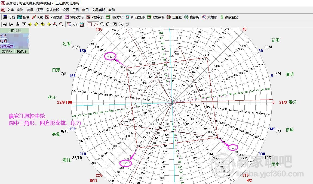Zoom in with the magnifier plus icon

coord(55,24)
